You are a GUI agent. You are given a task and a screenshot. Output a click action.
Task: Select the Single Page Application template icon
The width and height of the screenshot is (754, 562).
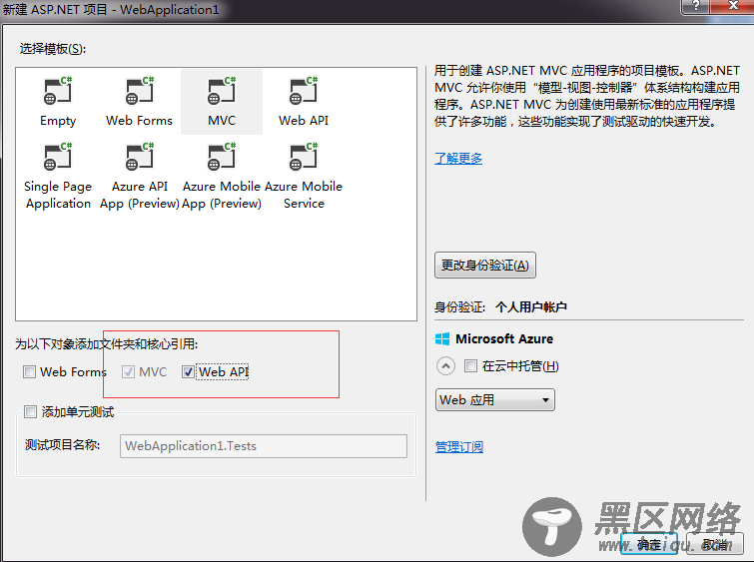[x=58, y=157]
